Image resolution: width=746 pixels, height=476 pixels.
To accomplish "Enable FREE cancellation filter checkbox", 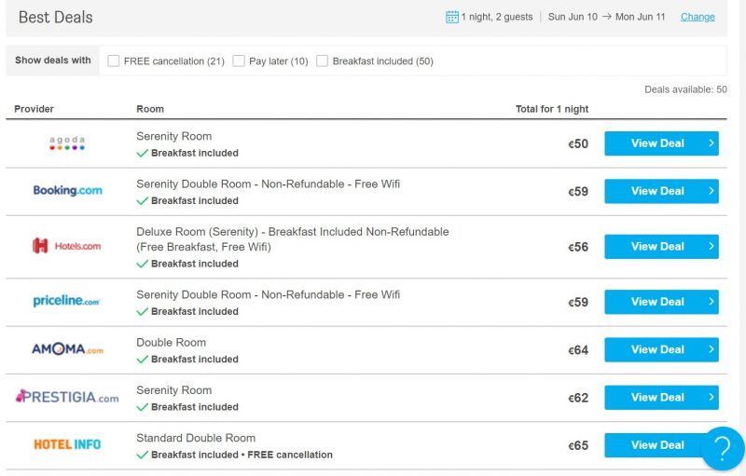I will (113, 61).
